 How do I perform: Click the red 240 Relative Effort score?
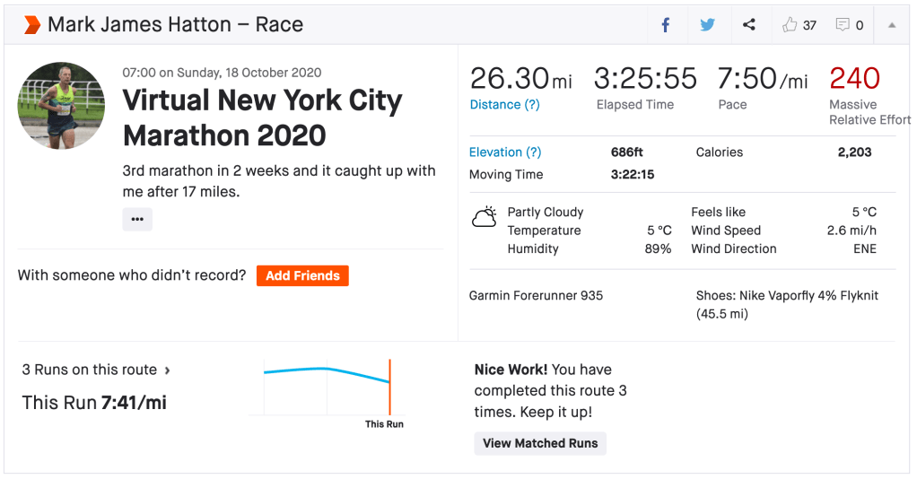854,79
